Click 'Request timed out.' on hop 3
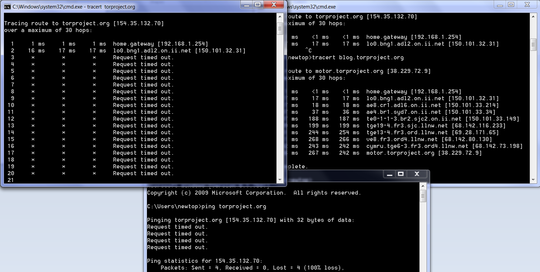The height and width of the screenshot is (272, 540). tap(143, 57)
